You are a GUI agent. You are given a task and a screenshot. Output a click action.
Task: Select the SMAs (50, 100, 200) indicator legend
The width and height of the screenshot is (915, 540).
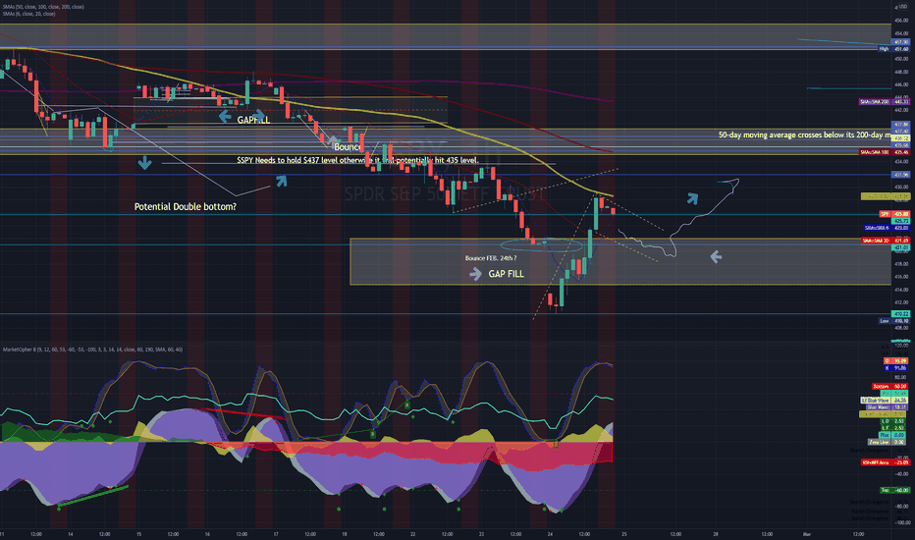[43, 7]
